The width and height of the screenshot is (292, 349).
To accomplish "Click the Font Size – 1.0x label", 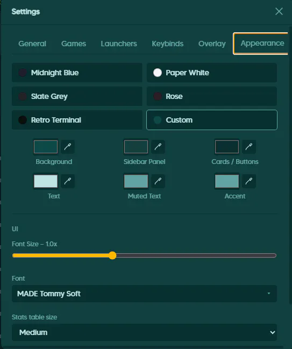I will pos(34,244).
